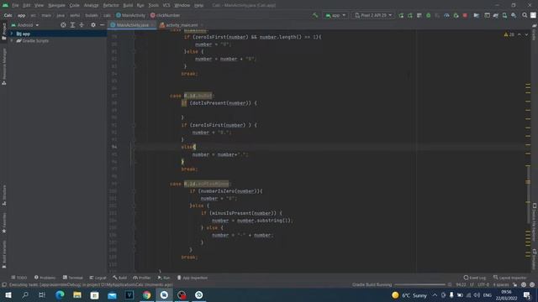The height and width of the screenshot is (302, 538).
Task: Open the Profiler tool window
Action: click(142, 278)
